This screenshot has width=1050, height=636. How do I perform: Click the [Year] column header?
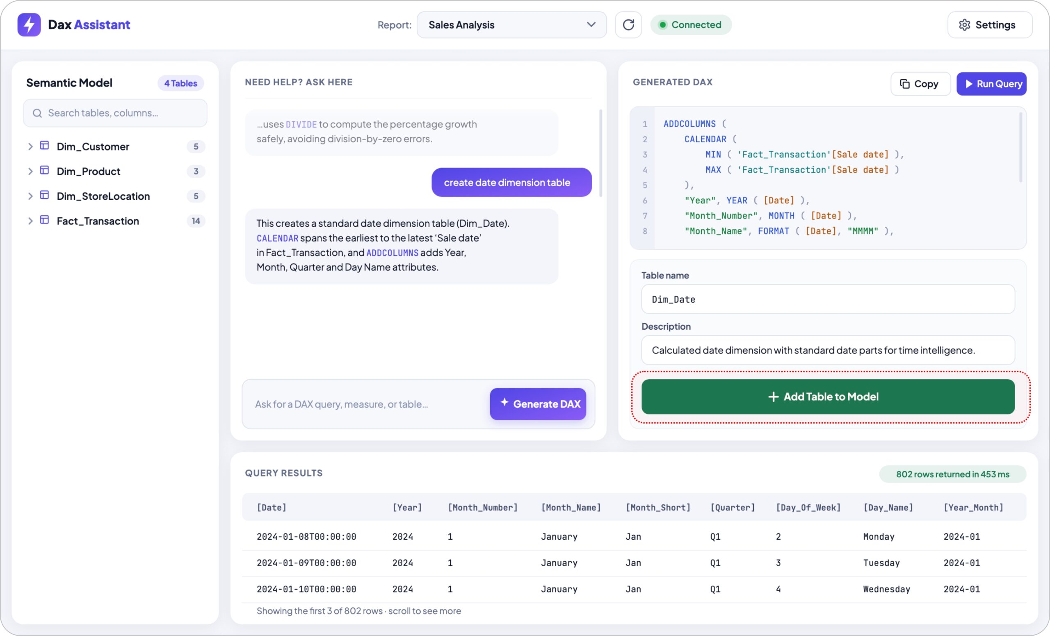tap(407, 507)
